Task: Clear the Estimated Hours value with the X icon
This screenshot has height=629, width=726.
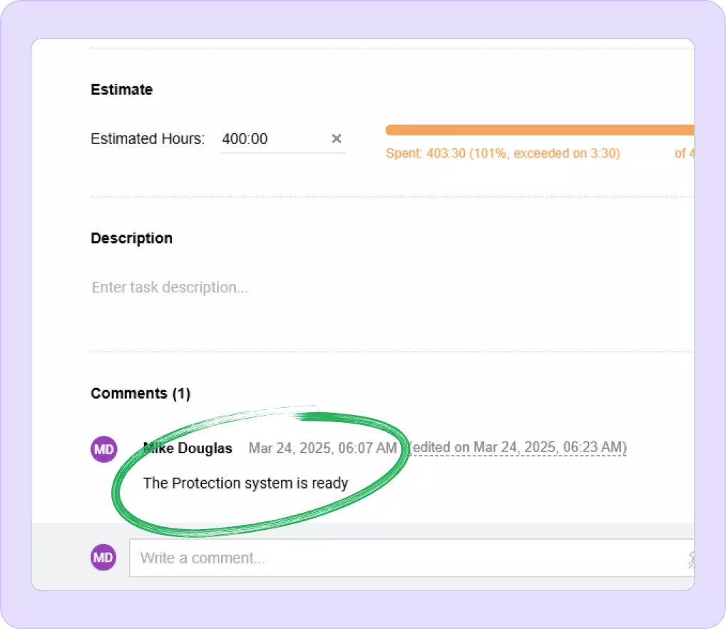Action: click(337, 138)
